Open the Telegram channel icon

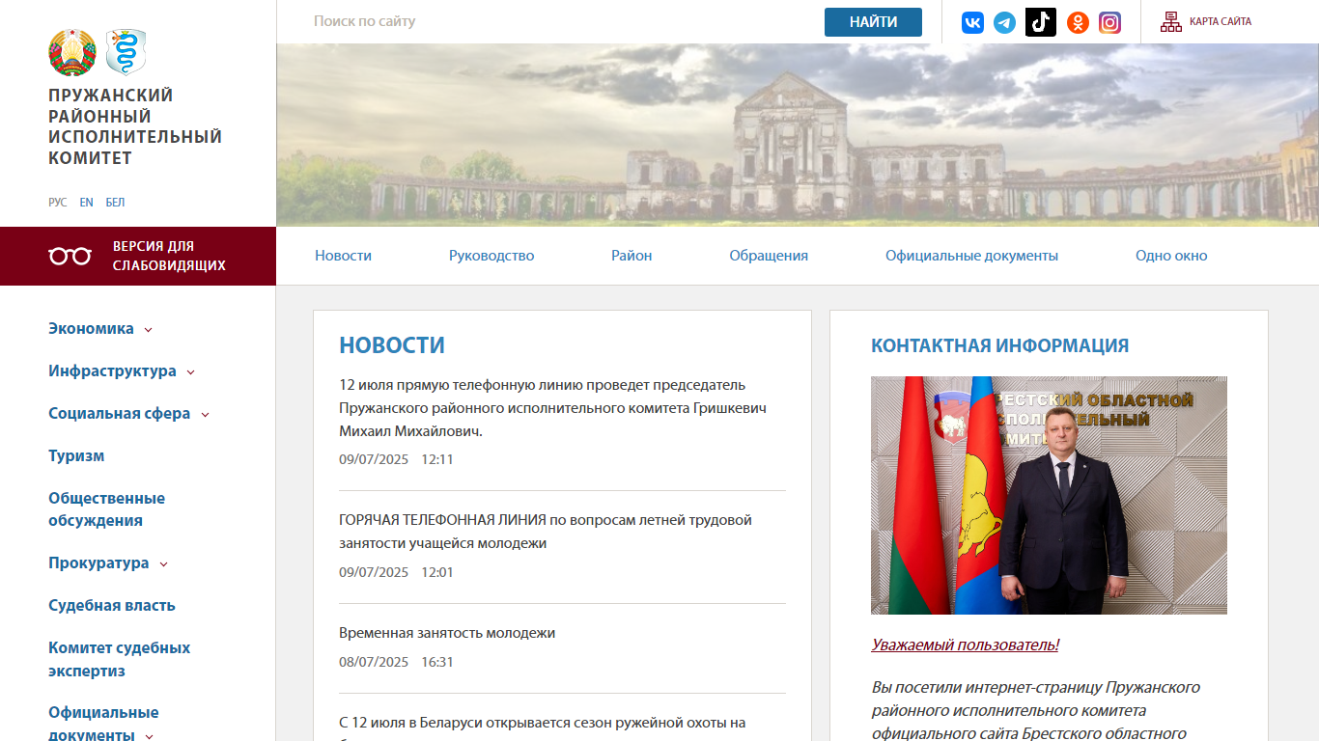[1005, 22]
